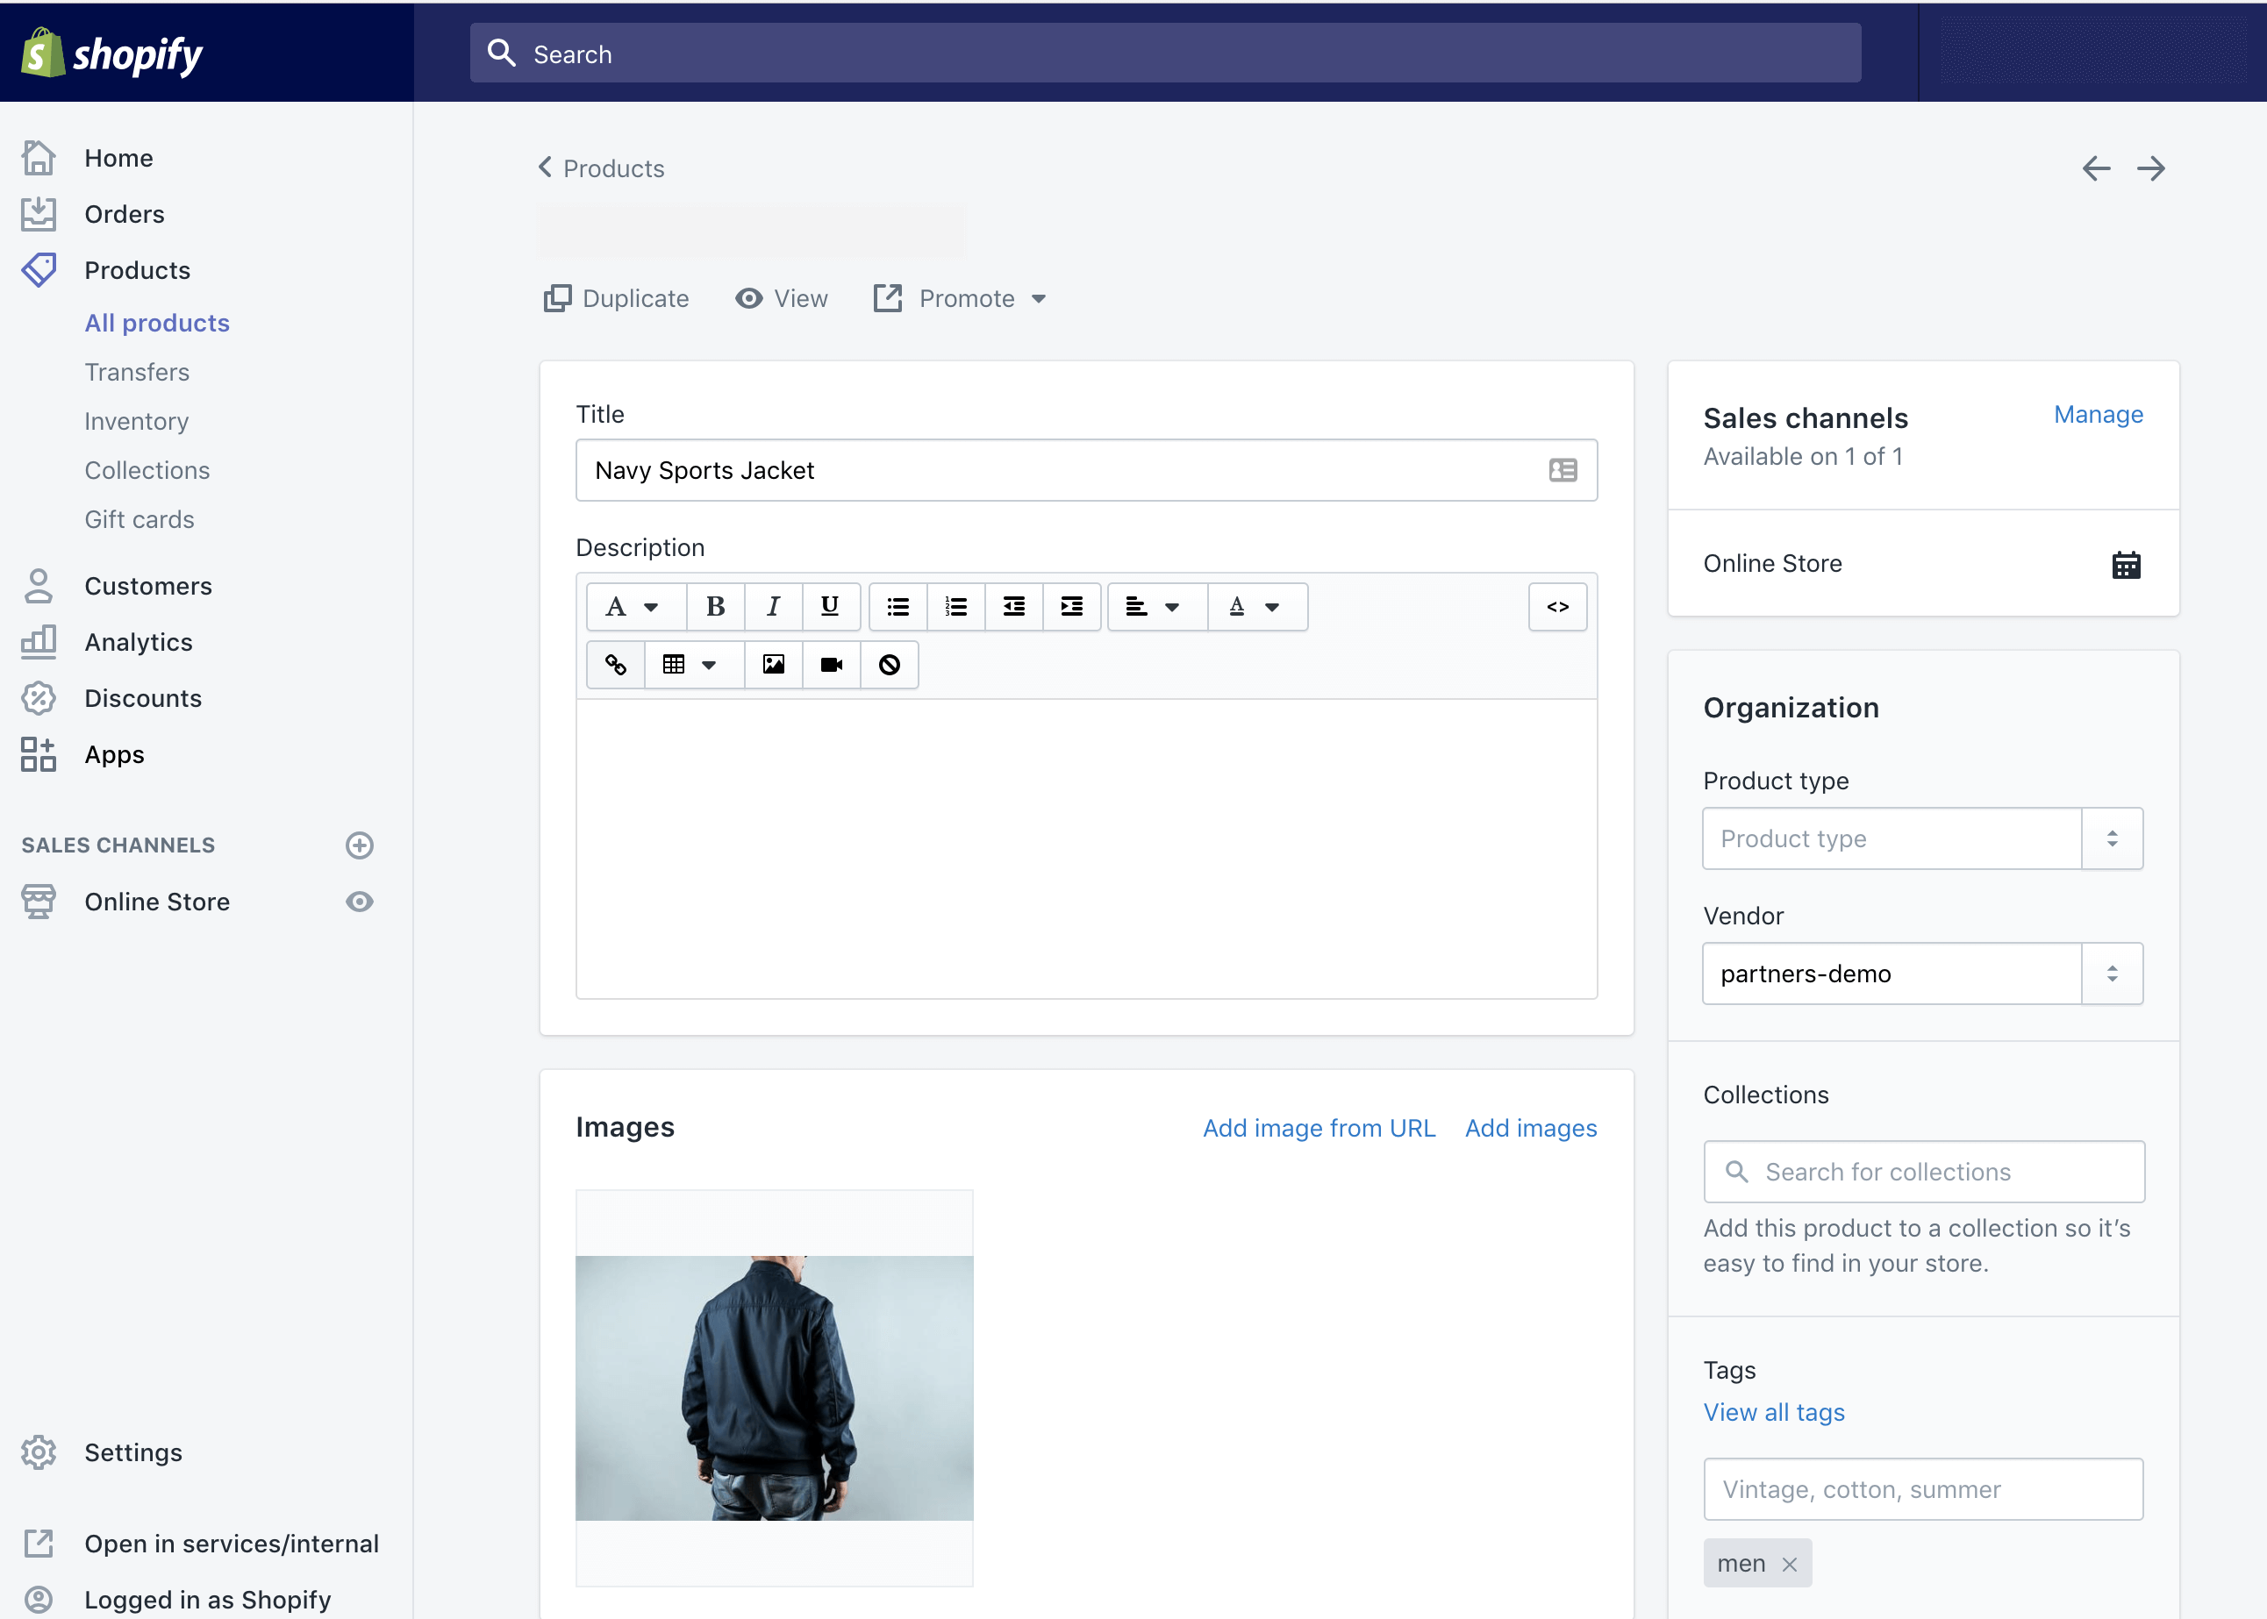Open Transfers submenu item
This screenshot has width=2267, height=1619.
tap(137, 372)
